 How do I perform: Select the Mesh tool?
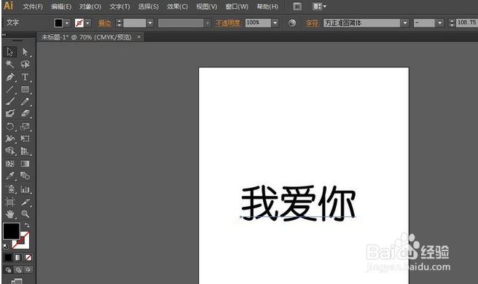[x=9, y=164]
